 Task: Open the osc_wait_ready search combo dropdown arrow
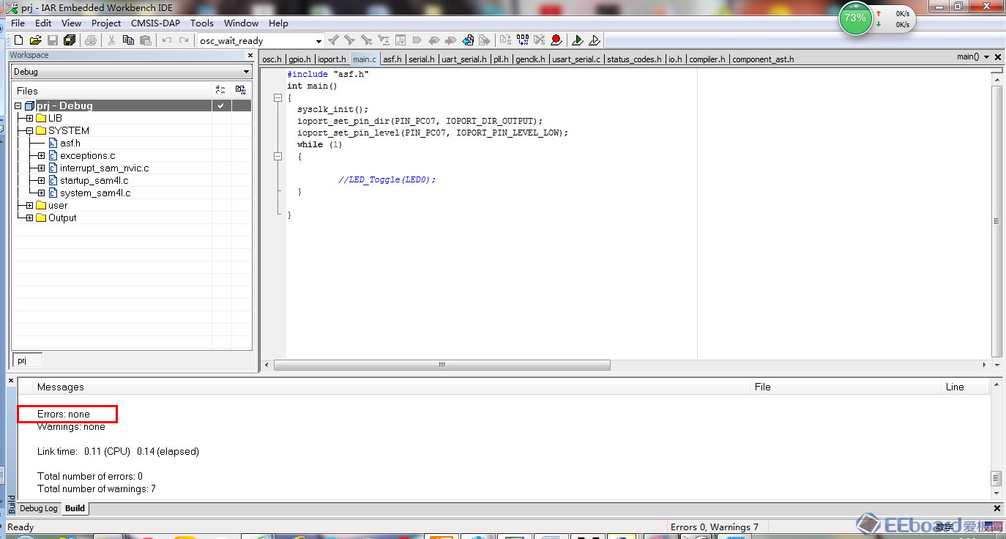point(318,41)
